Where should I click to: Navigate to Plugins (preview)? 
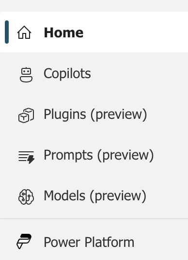click(94, 114)
